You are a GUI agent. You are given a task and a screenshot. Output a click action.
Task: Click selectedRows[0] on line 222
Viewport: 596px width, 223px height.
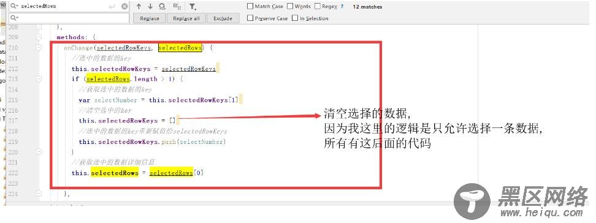[177, 173]
